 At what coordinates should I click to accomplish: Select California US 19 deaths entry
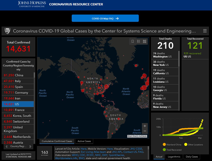click(165, 72)
